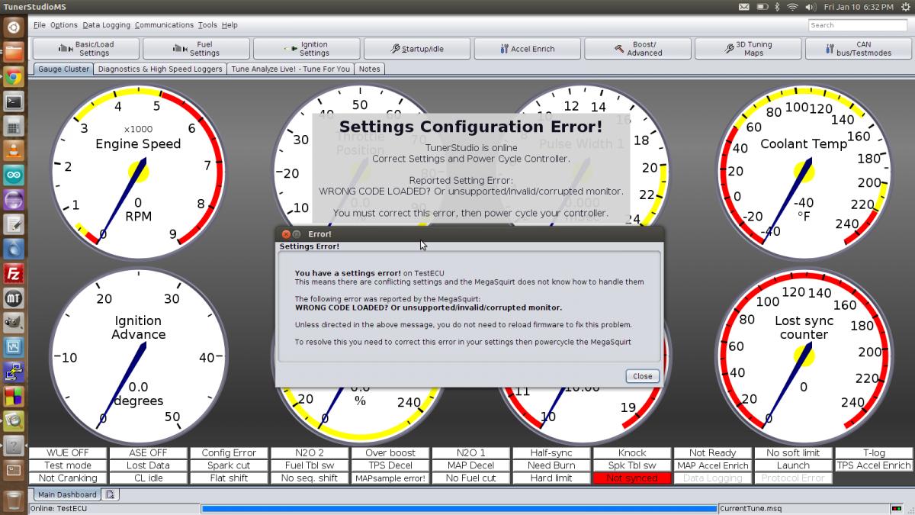The width and height of the screenshot is (915, 515).
Task: Close the Settings Error dialog
Action: 642,376
